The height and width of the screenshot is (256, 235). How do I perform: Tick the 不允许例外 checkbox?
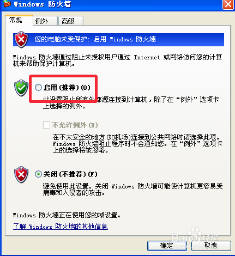(46, 125)
